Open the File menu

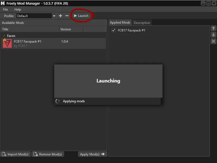(5, 9)
